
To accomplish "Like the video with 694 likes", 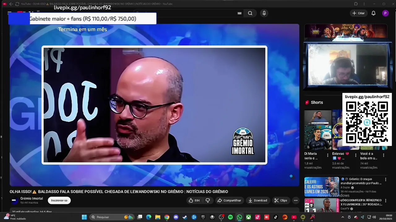I will 194,200.
